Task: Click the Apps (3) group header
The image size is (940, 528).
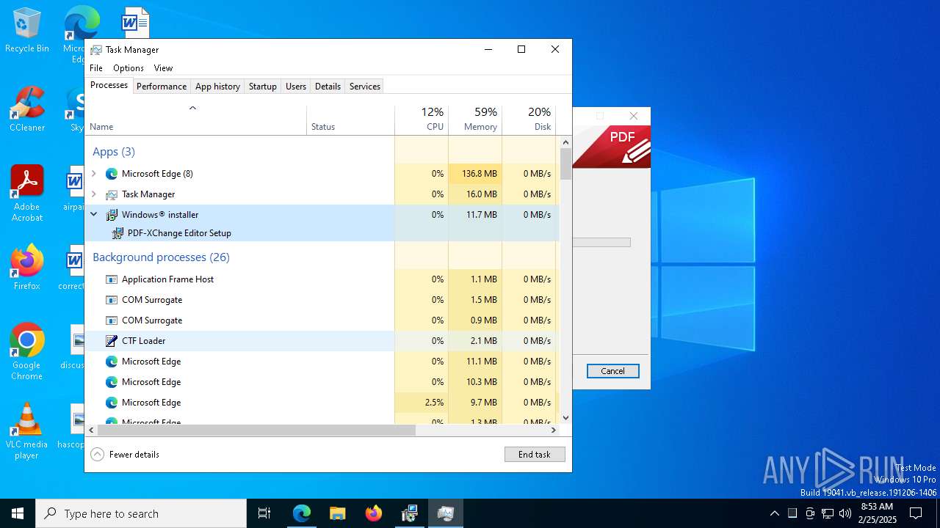Action: pos(114,152)
